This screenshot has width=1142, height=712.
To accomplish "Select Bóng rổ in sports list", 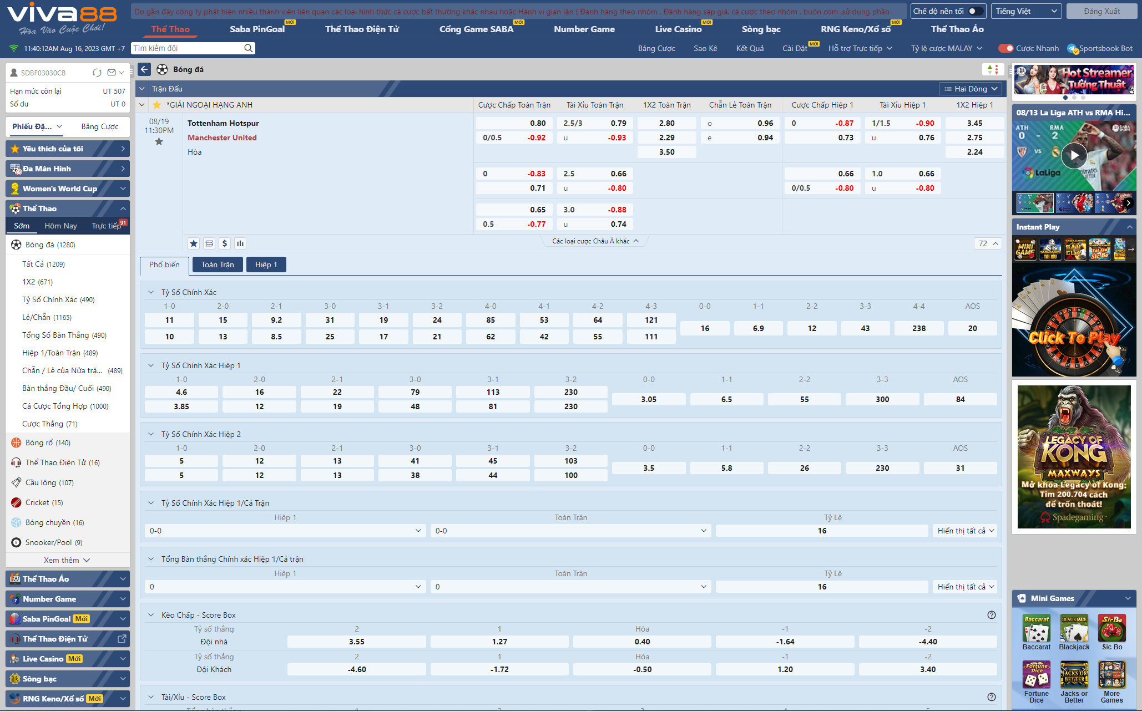I will pyautogui.click(x=68, y=443).
